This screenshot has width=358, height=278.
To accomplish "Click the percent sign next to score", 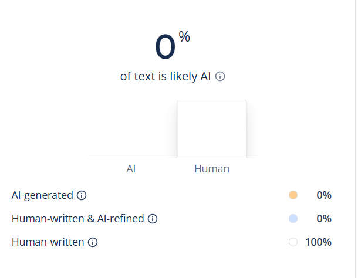I will (x=184, y=36).
